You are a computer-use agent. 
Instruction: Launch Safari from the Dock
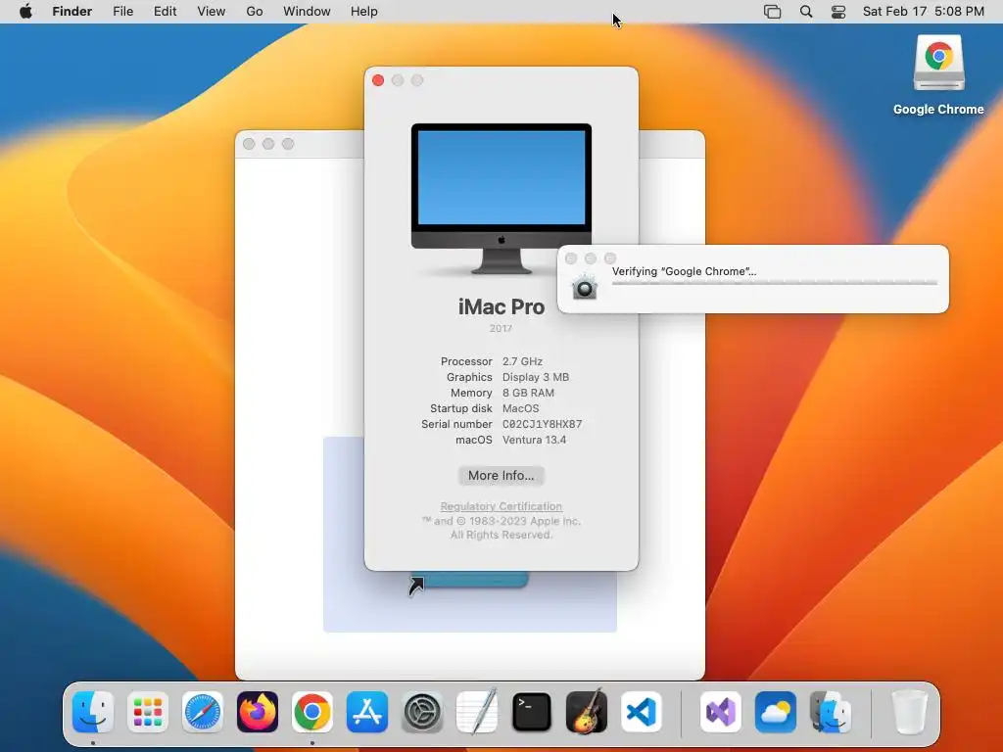tap(203, 712)
